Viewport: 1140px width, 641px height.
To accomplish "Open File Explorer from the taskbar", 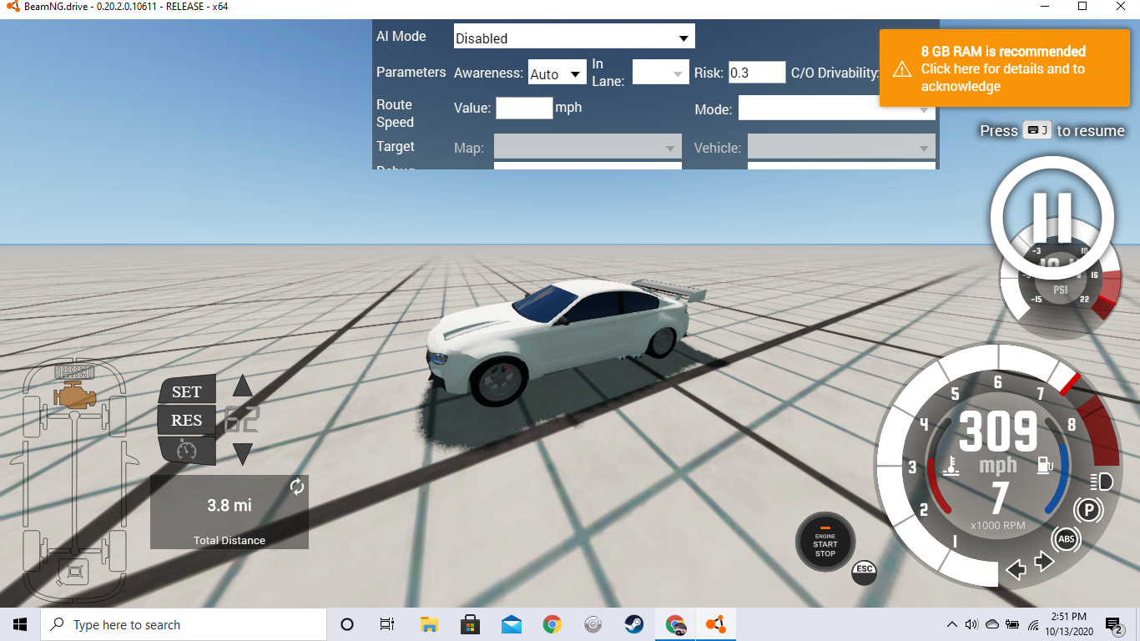I will coord(429,624).
